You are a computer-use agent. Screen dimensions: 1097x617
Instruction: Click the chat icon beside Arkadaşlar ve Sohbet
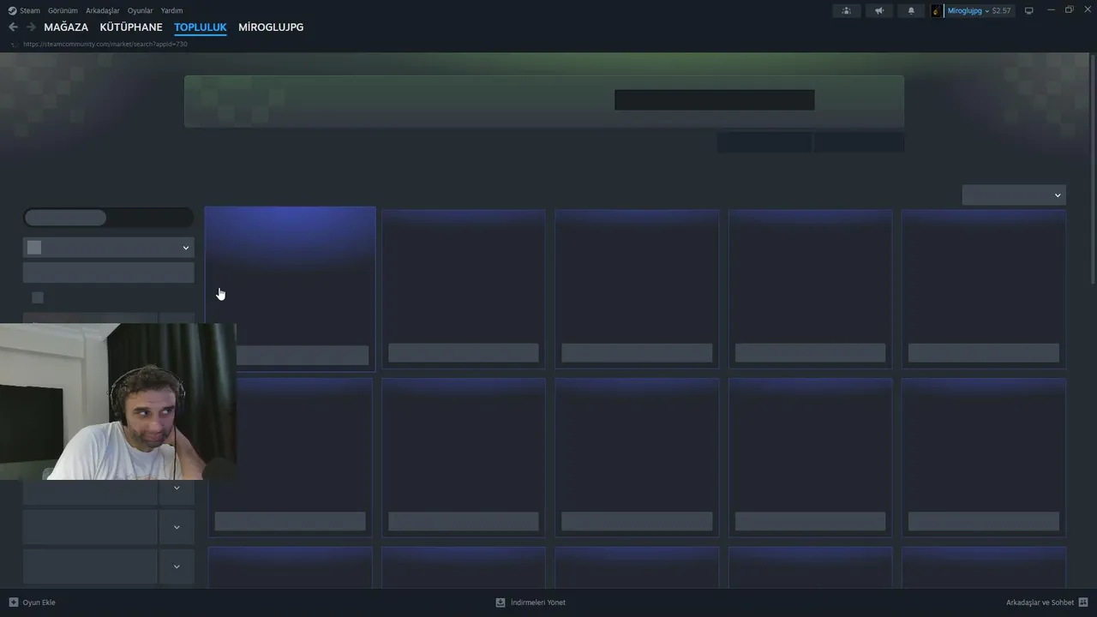1083,602
